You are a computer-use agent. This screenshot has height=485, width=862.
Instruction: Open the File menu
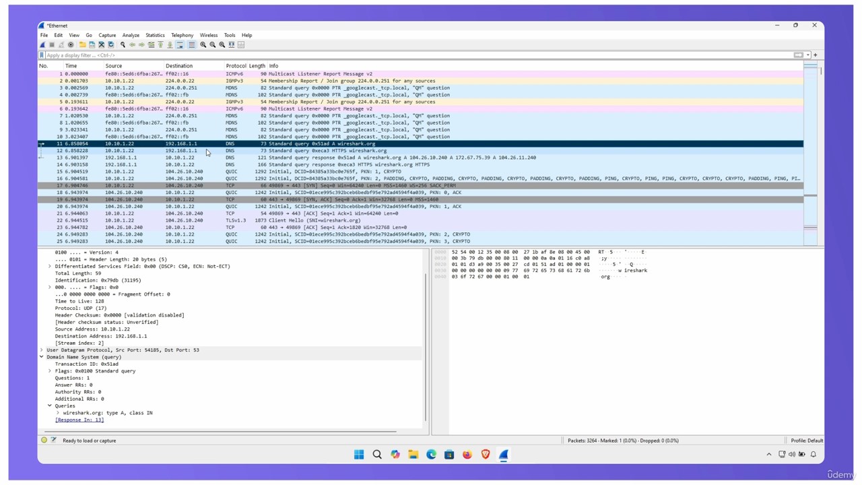point(44,35)
